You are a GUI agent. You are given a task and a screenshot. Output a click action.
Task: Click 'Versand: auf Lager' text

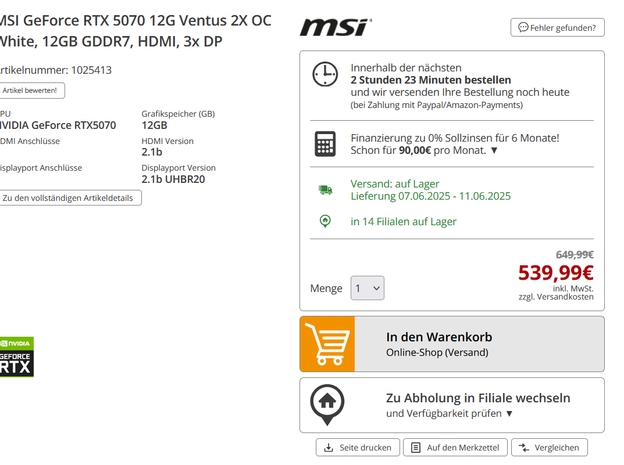(395, 184)
